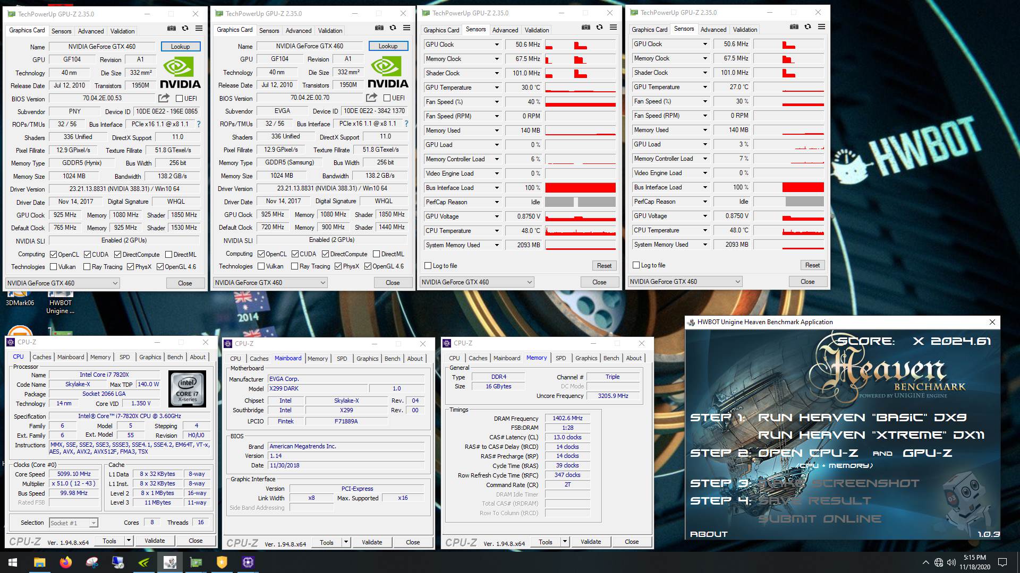1020x573 pixels.
Task: Open hamburger menu in EVGA GPU-Z window
Action: pyautogui.click(x=406, y=28)
